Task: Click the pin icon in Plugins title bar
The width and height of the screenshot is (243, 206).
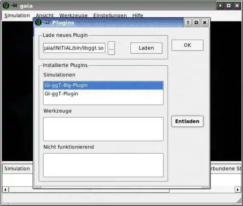Action: pyautogui.click(x=46, y=23)
